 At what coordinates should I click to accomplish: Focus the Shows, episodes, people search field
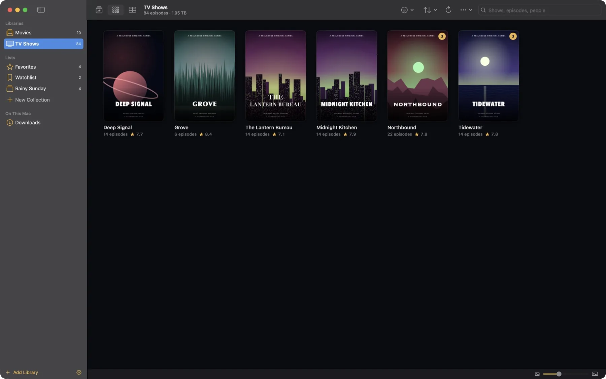(x=539, y=10)
